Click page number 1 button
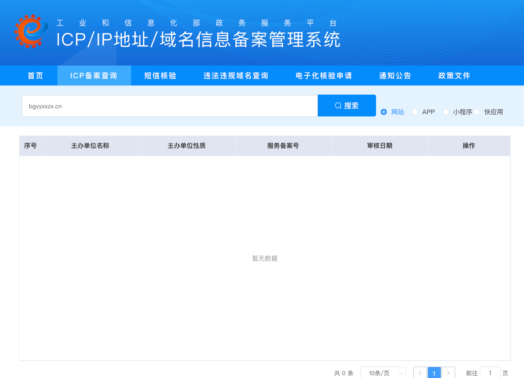 click(434, 373)
